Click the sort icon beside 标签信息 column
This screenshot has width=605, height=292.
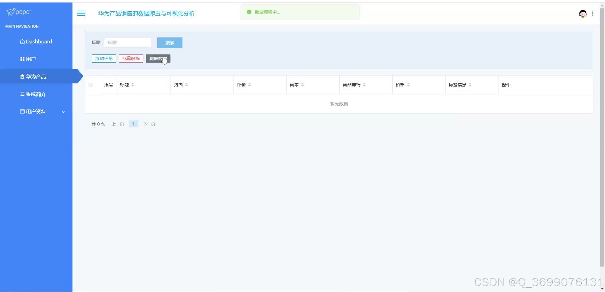click(470, 85)
